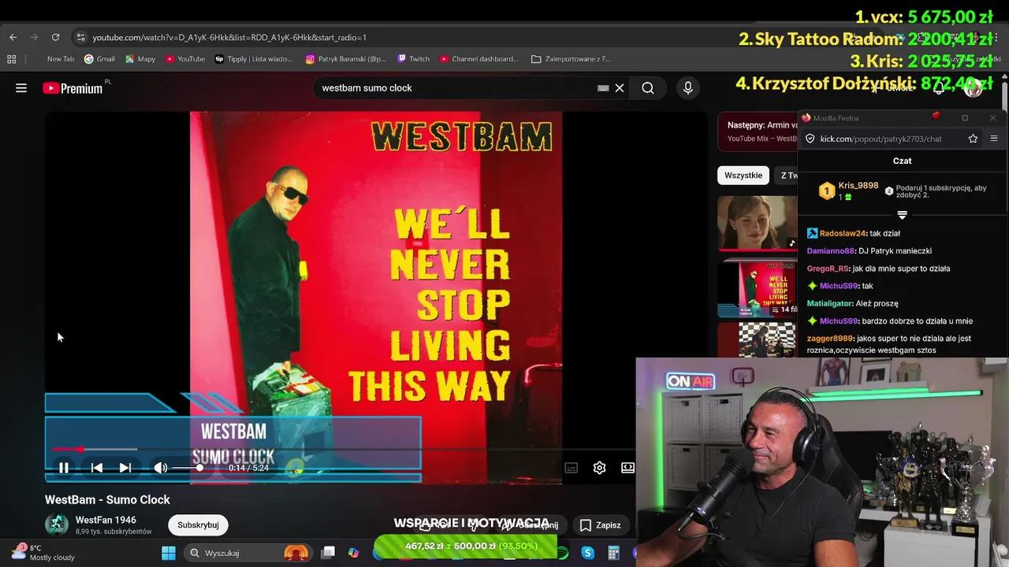Open the Channel dashboard bookmark

[479, 59]
